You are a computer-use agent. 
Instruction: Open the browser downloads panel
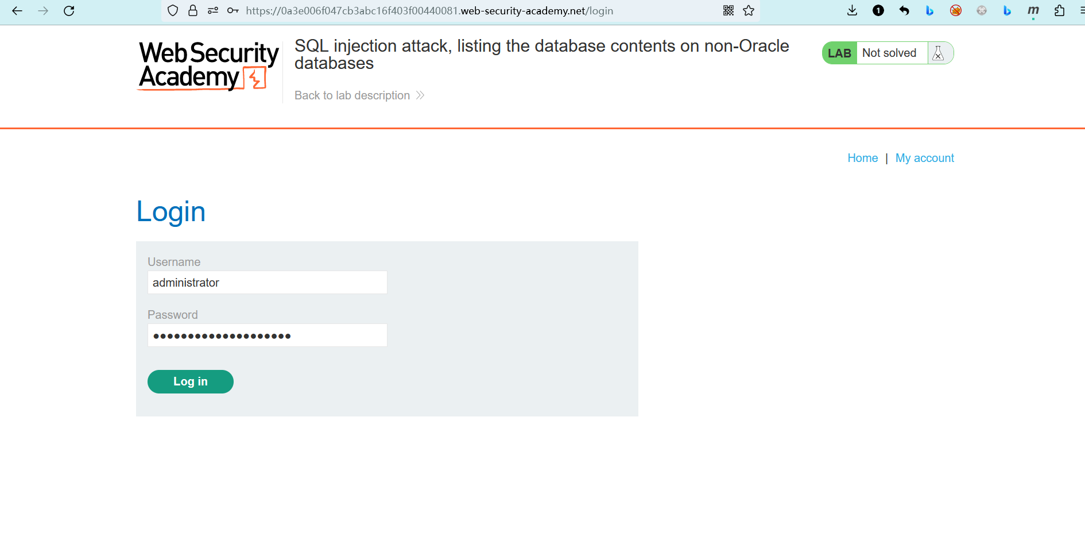(x=852, y=11)
